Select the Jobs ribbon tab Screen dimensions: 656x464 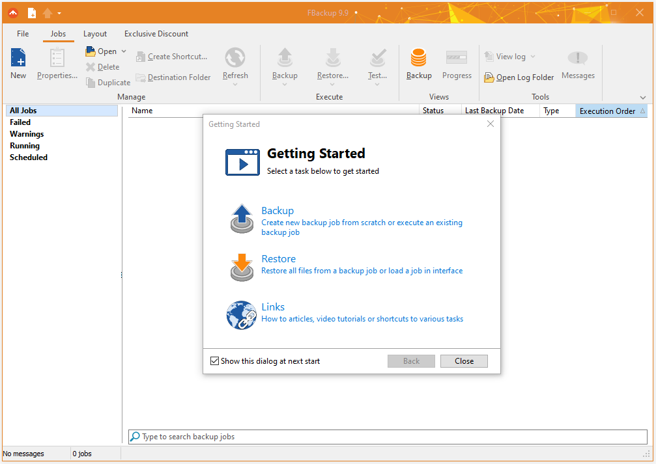pyautogui.click(x=58, y=34)
